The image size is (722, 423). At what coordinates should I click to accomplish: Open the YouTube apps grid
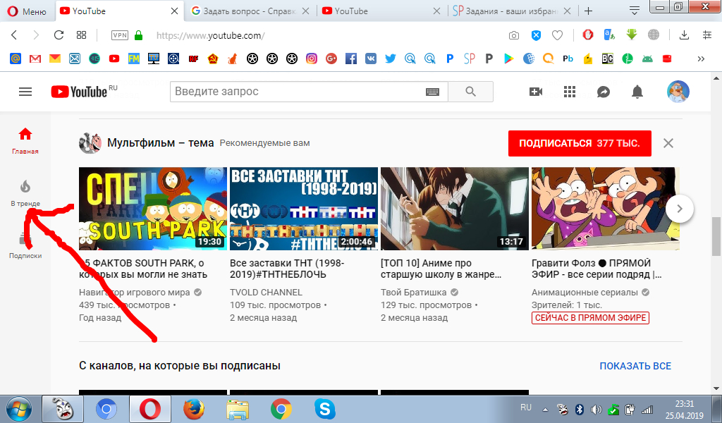[570, 92]
